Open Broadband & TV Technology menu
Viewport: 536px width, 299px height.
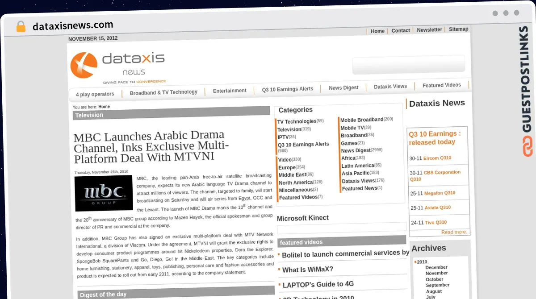pos(163,92)
